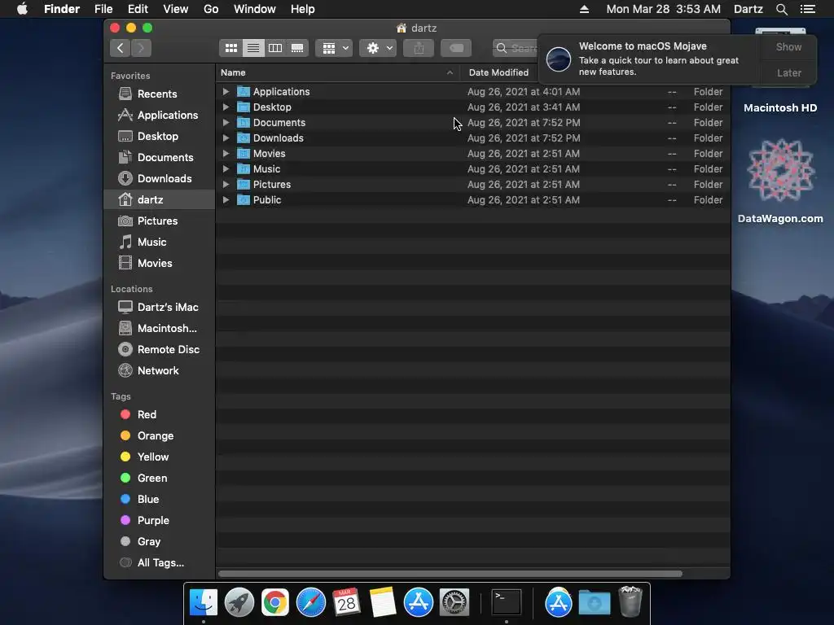
Task: Open Terminal from the Dock
Action: coord(507,603)
